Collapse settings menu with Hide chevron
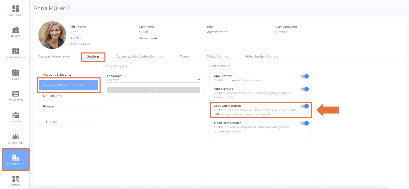 [x=47, y=122]
